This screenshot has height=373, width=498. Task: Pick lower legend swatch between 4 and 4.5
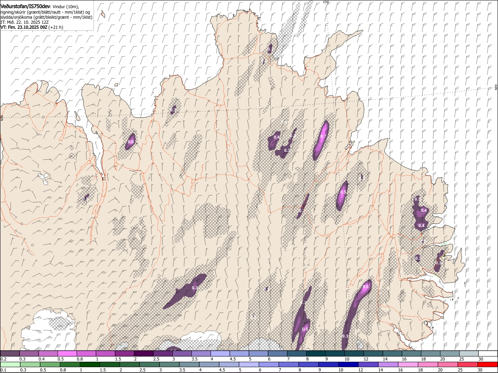pos(209,364)
